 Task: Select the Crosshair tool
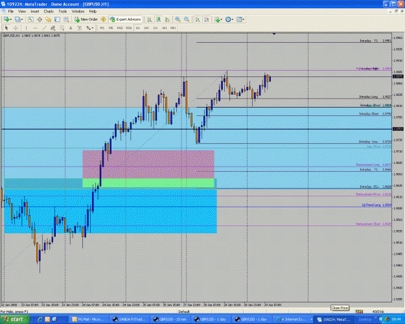[x=16, y=28]
